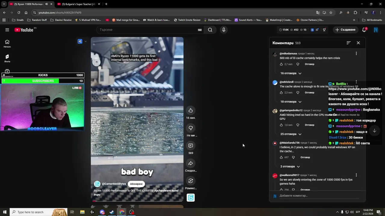Dislike MaiaSandu736's comment
This screenshot has width=385, height=216.
coord(294,157)
